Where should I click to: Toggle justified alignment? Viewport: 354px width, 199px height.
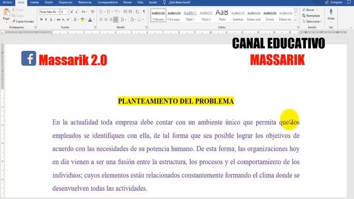point(116,20)
